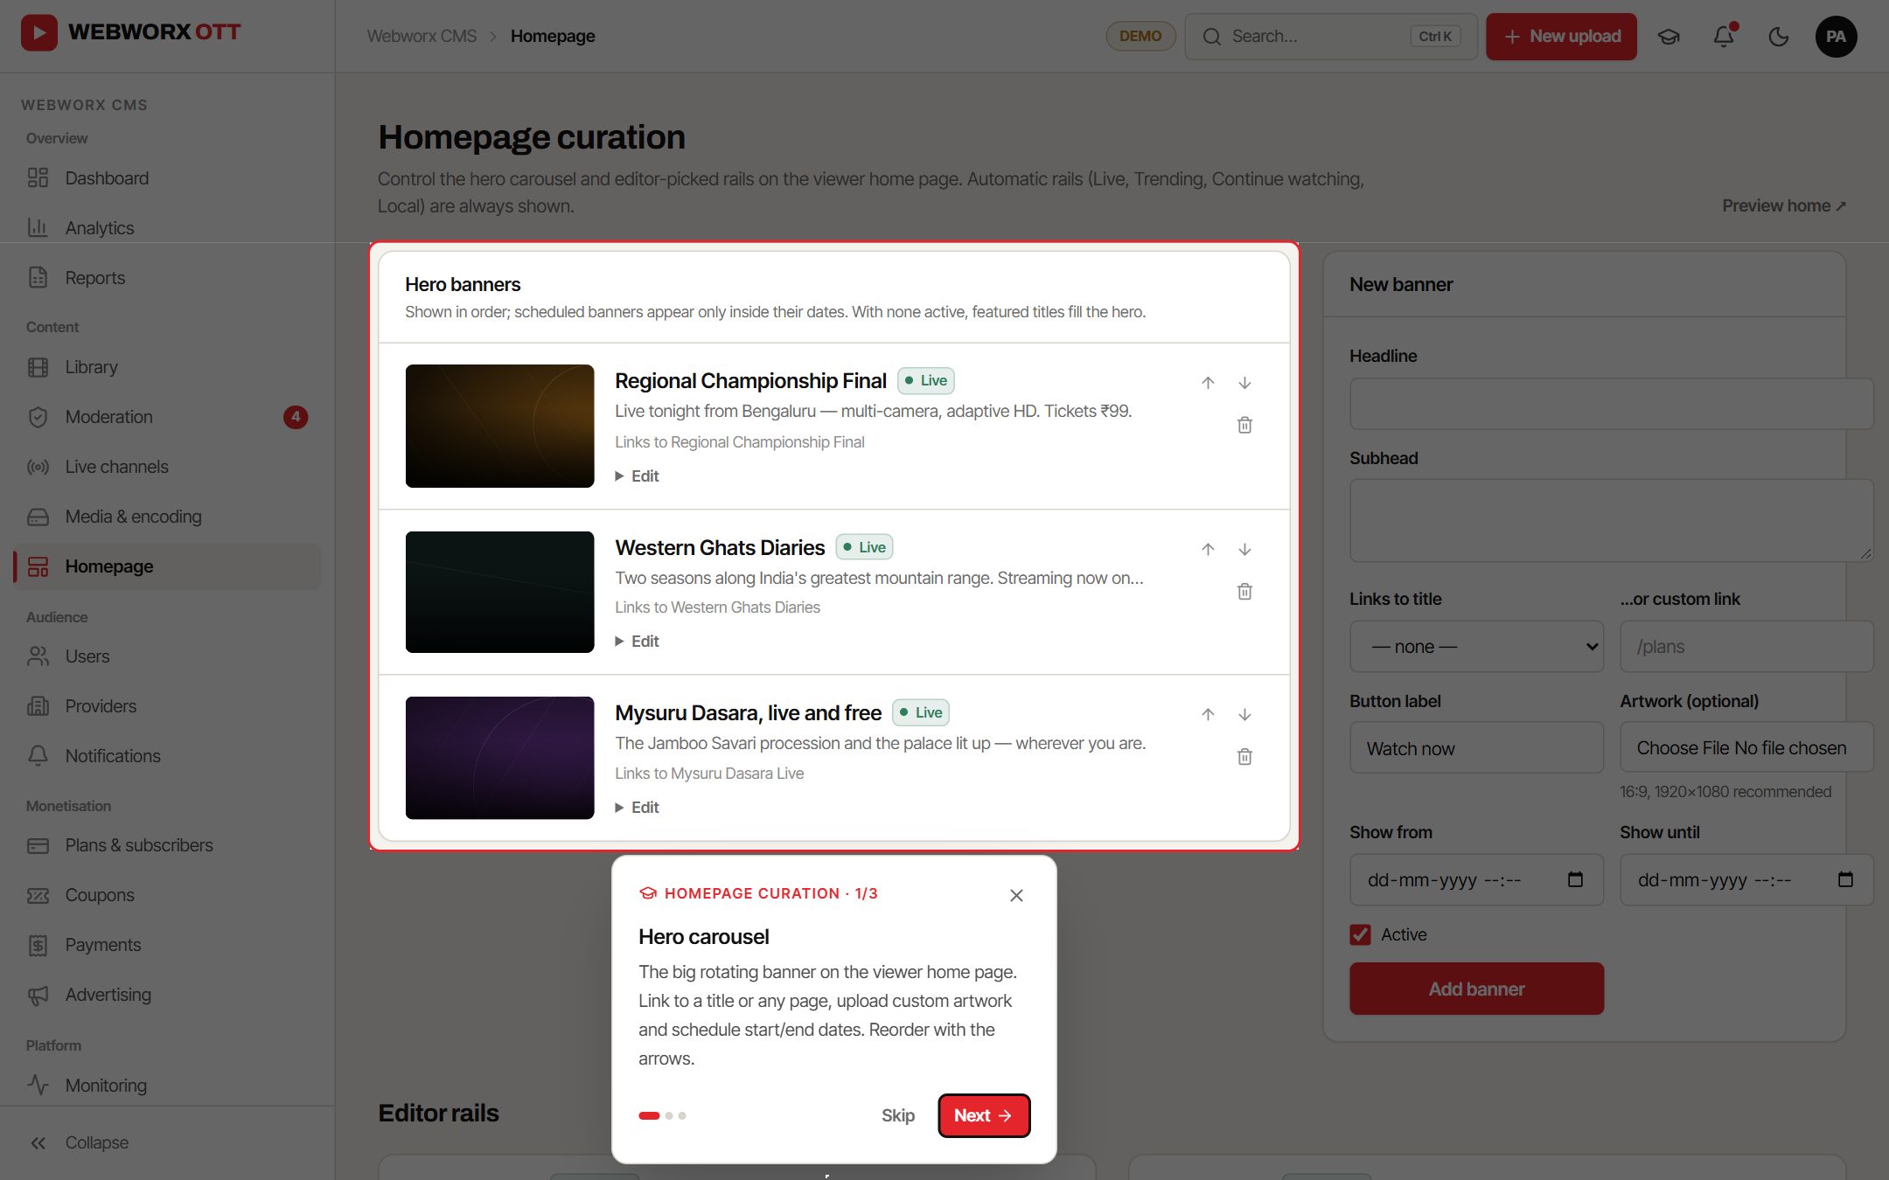Image resolution: width=1889 pixels, height=1180 pixels.
Task: Select the Mysuru Dasara banner thumbnail
Action: pos(499,758)
